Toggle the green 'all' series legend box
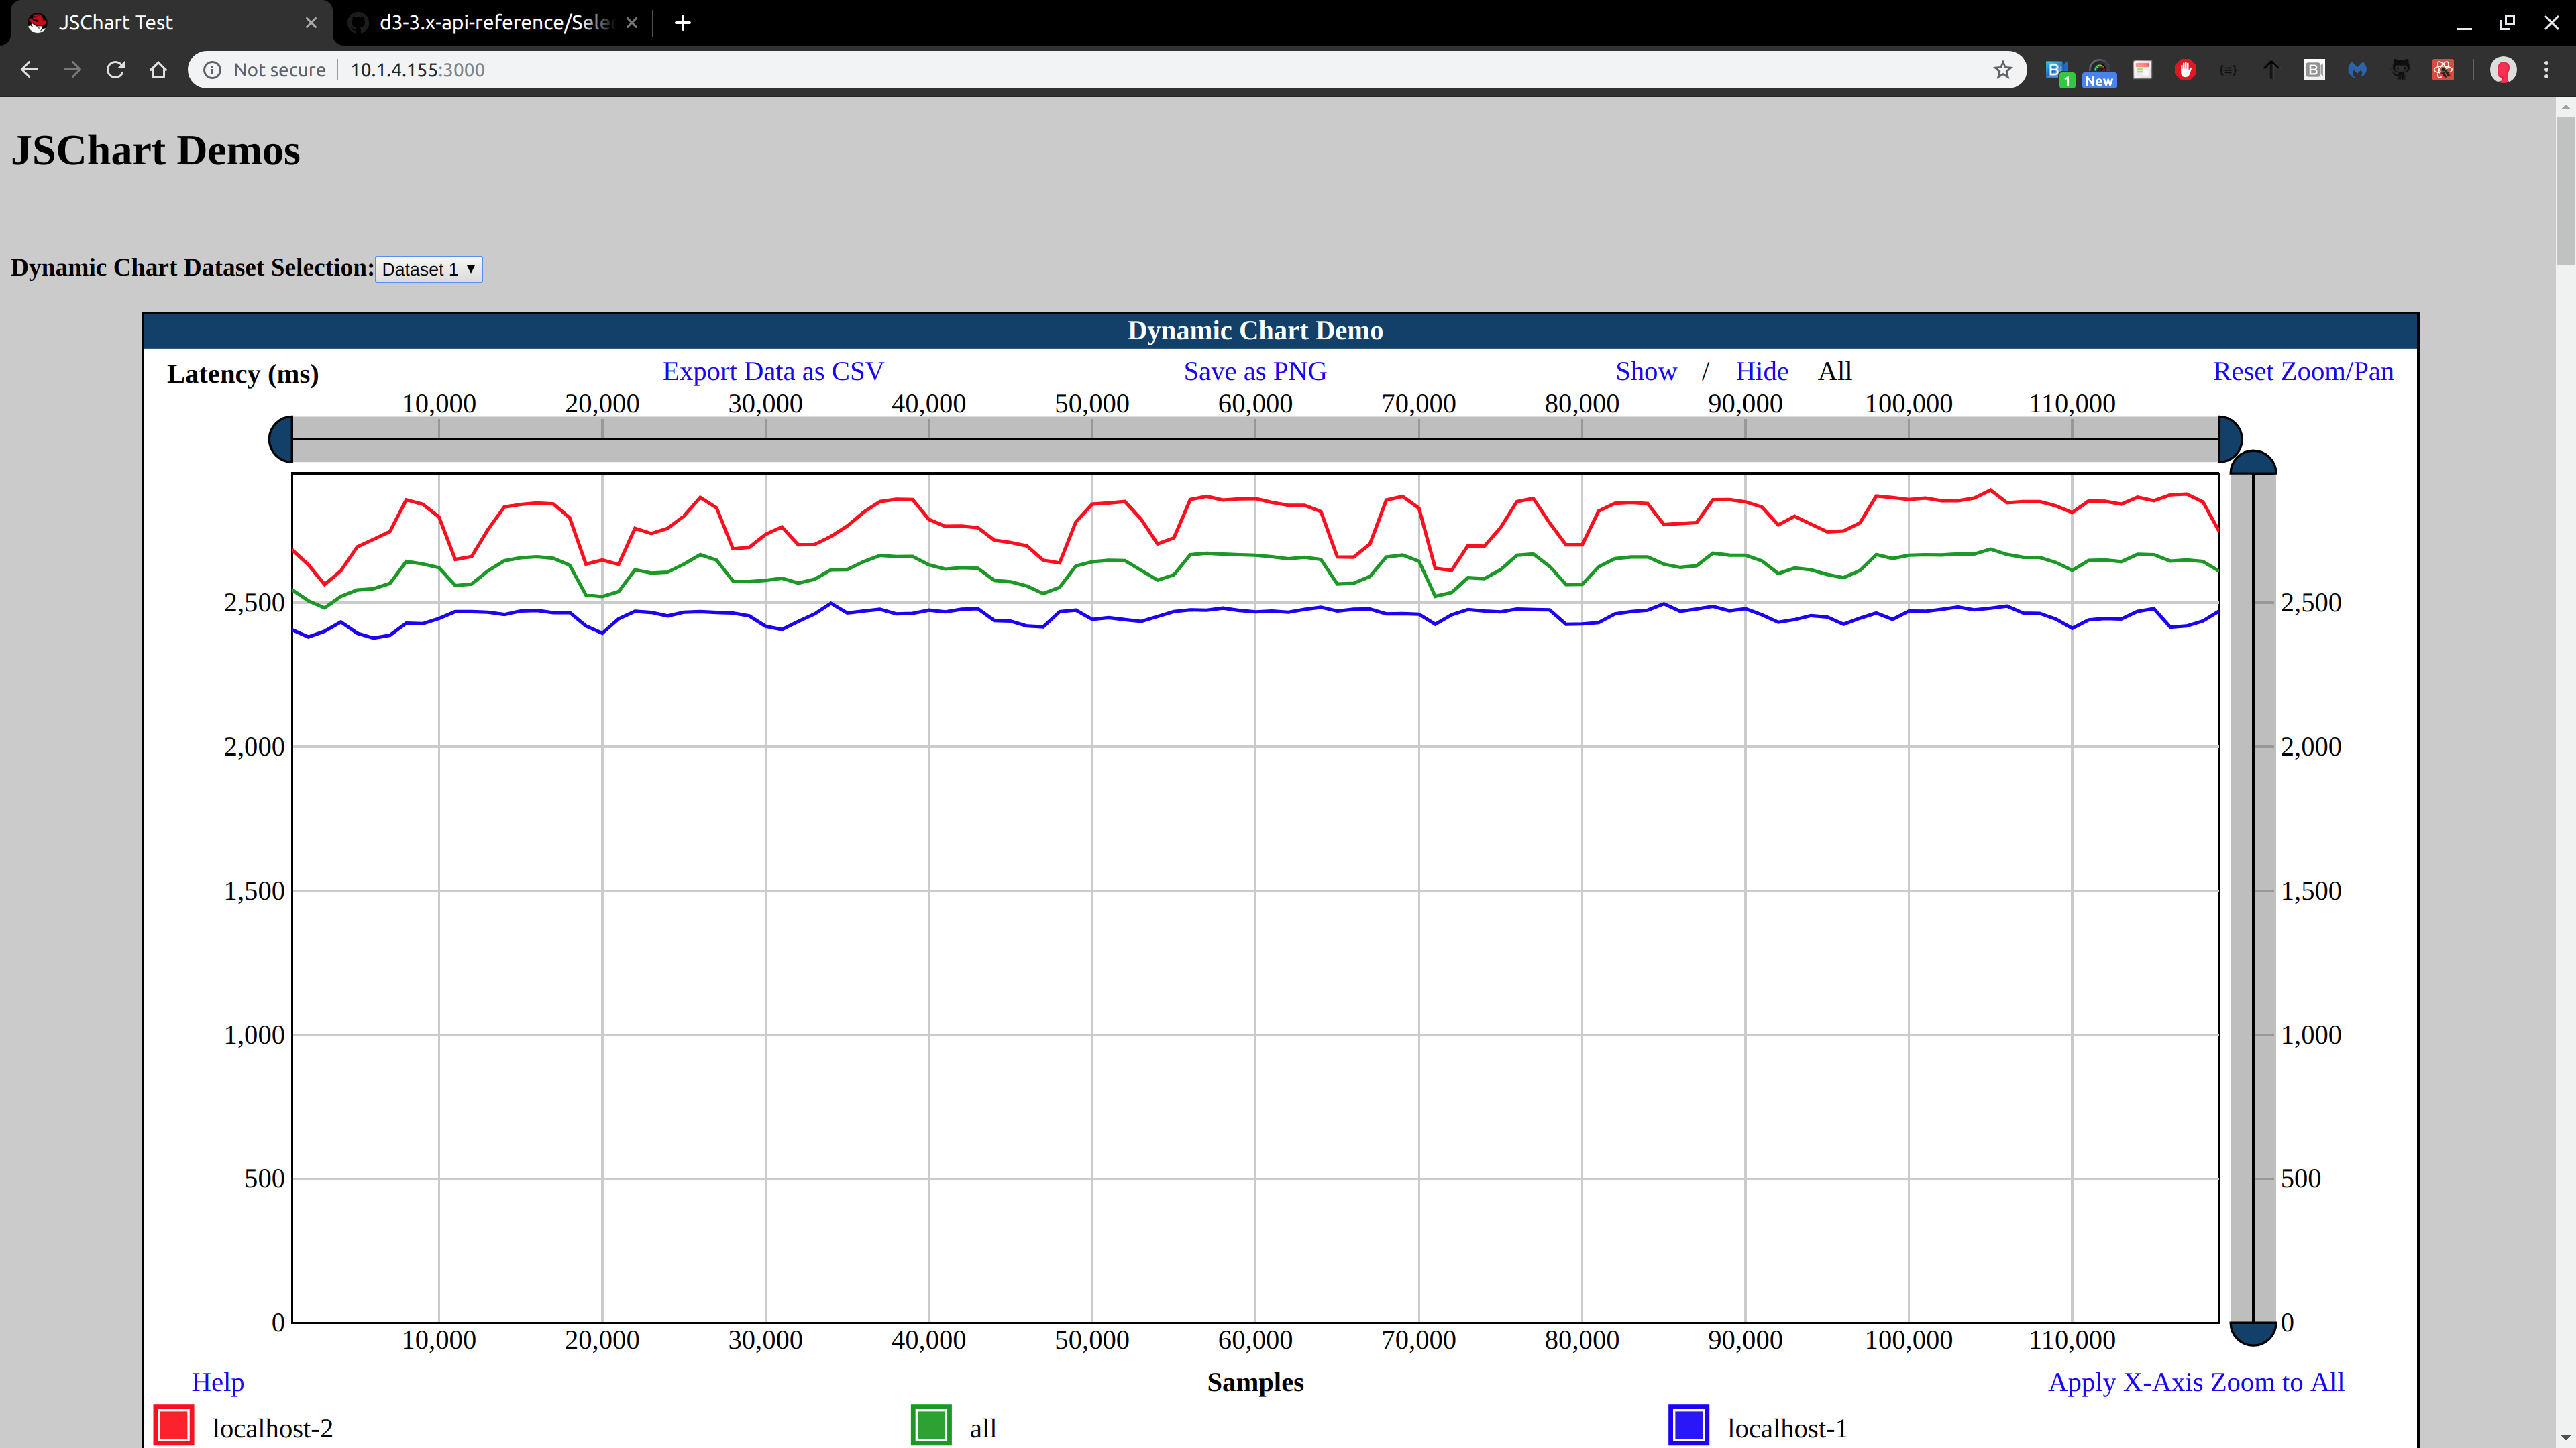Image resolution: width=2576 pixels, height=1448 pixels. pyautogui.click(x=931, y=1425)
